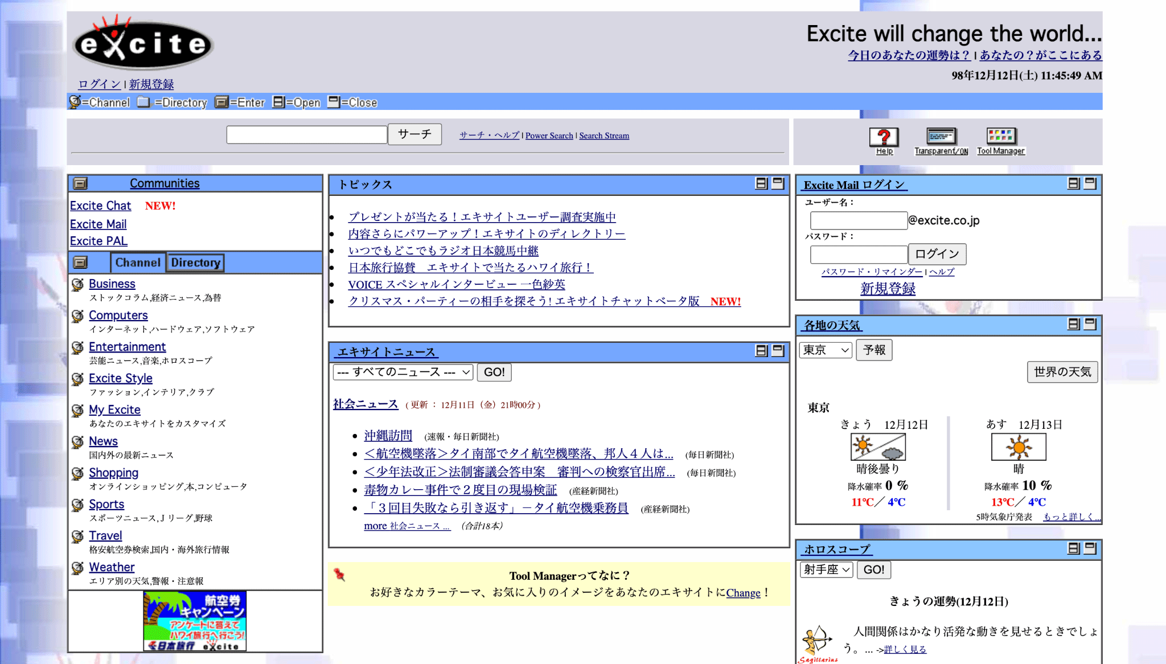Open the Power Search link
The image size is (1166, 664).
tap(549, 136)
